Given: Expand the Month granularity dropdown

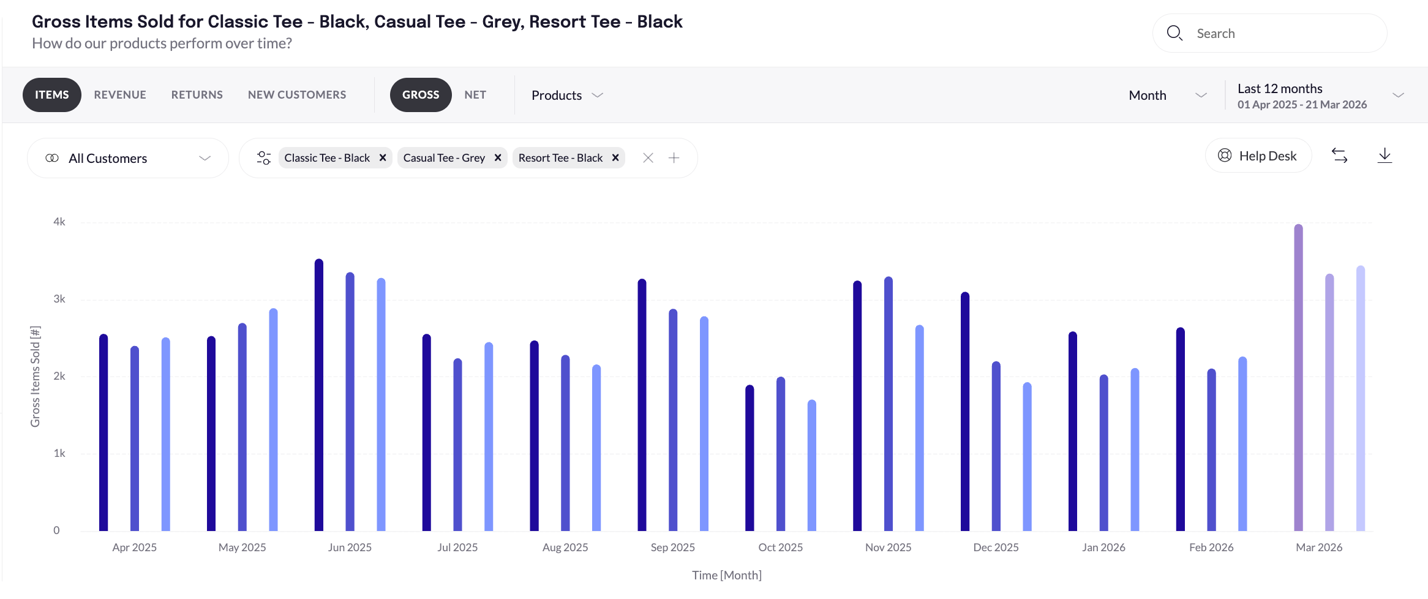Looking at the screenshot, I should pyautogui.click(x=1167, y=96).
